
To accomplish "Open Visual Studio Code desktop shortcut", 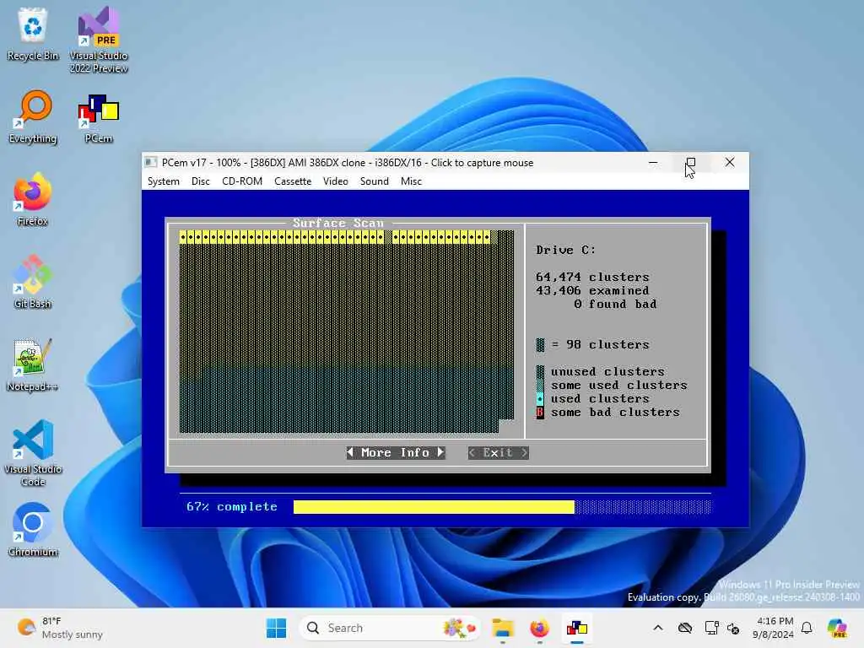I will tap(33, 453).
